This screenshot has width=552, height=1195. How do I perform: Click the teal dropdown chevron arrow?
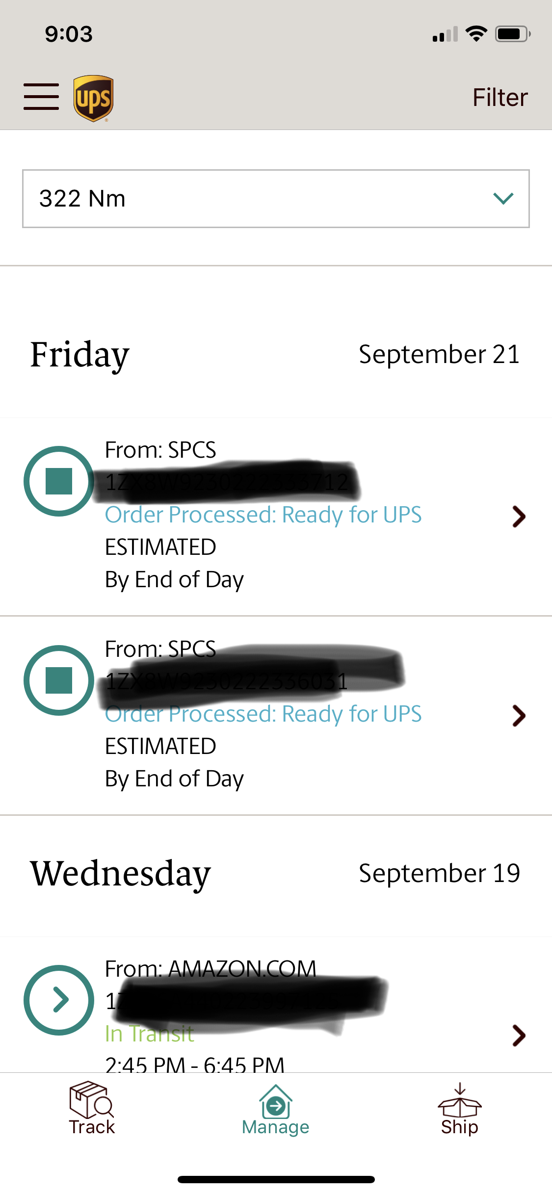[503, 198]
